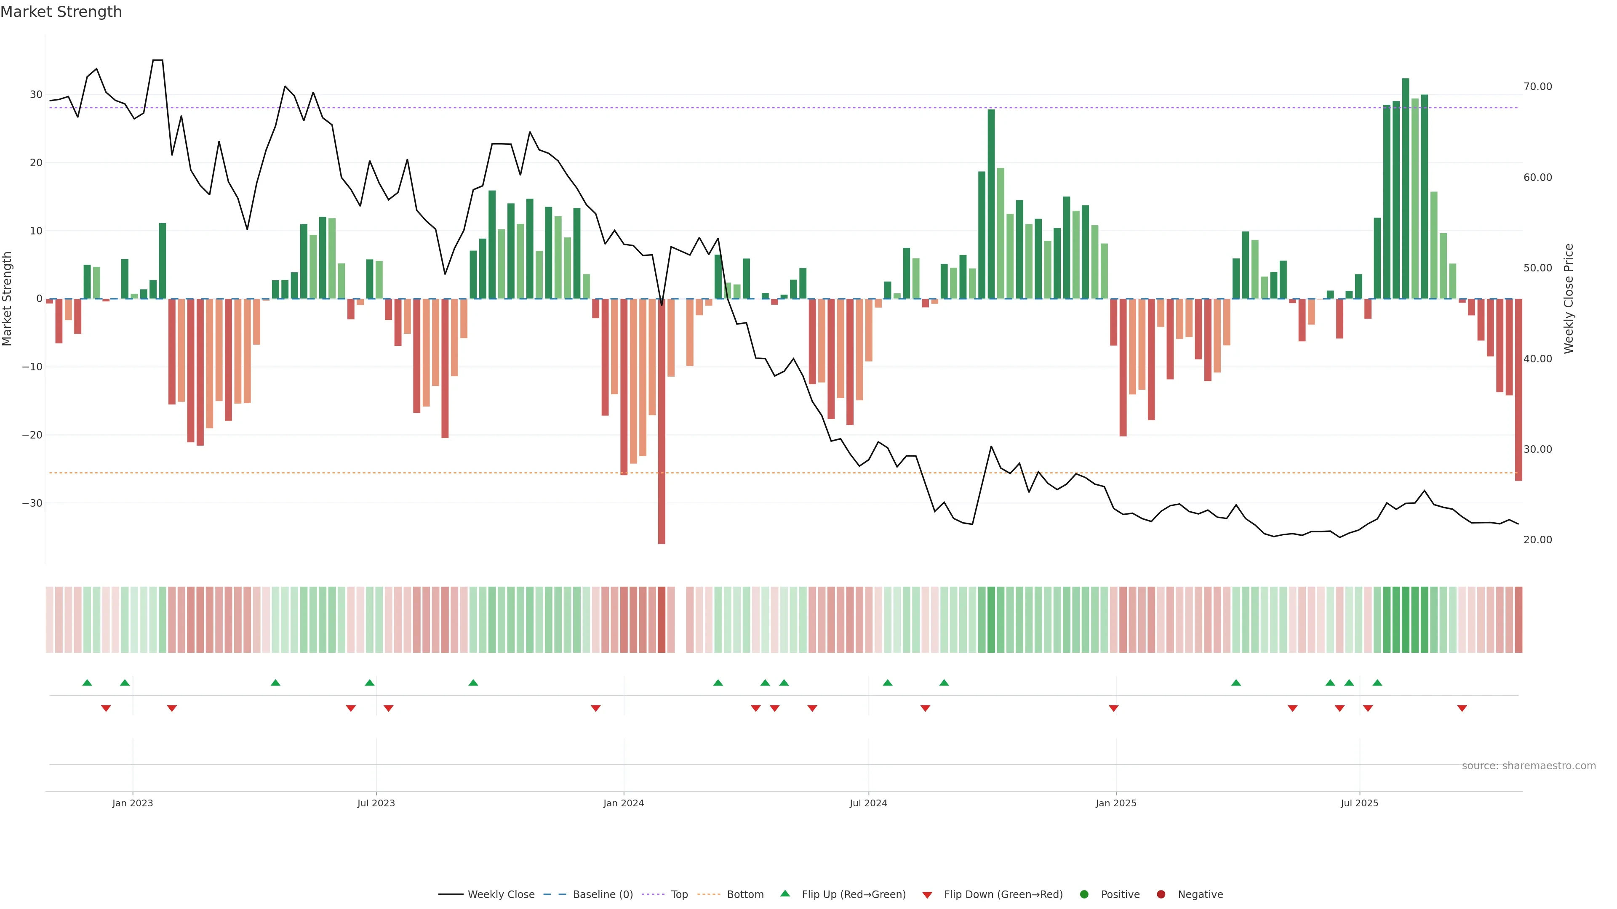Click the 70.00 right-axis tick label
1617x909 pixels.
pyautogui.click(x=1537, y=87)
